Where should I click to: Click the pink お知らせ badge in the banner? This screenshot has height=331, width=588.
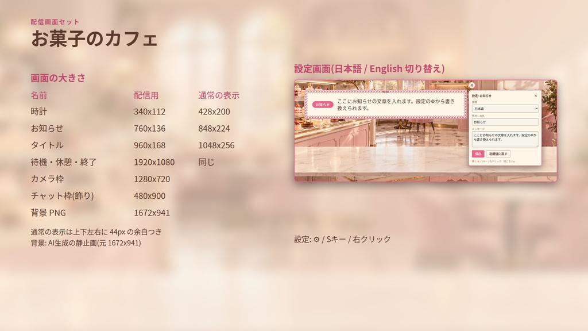coord(323,105)
